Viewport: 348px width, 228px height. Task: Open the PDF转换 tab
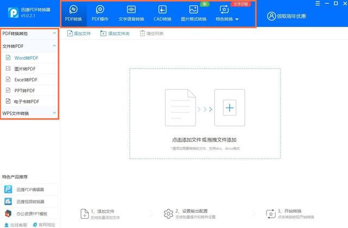point(73,14)
